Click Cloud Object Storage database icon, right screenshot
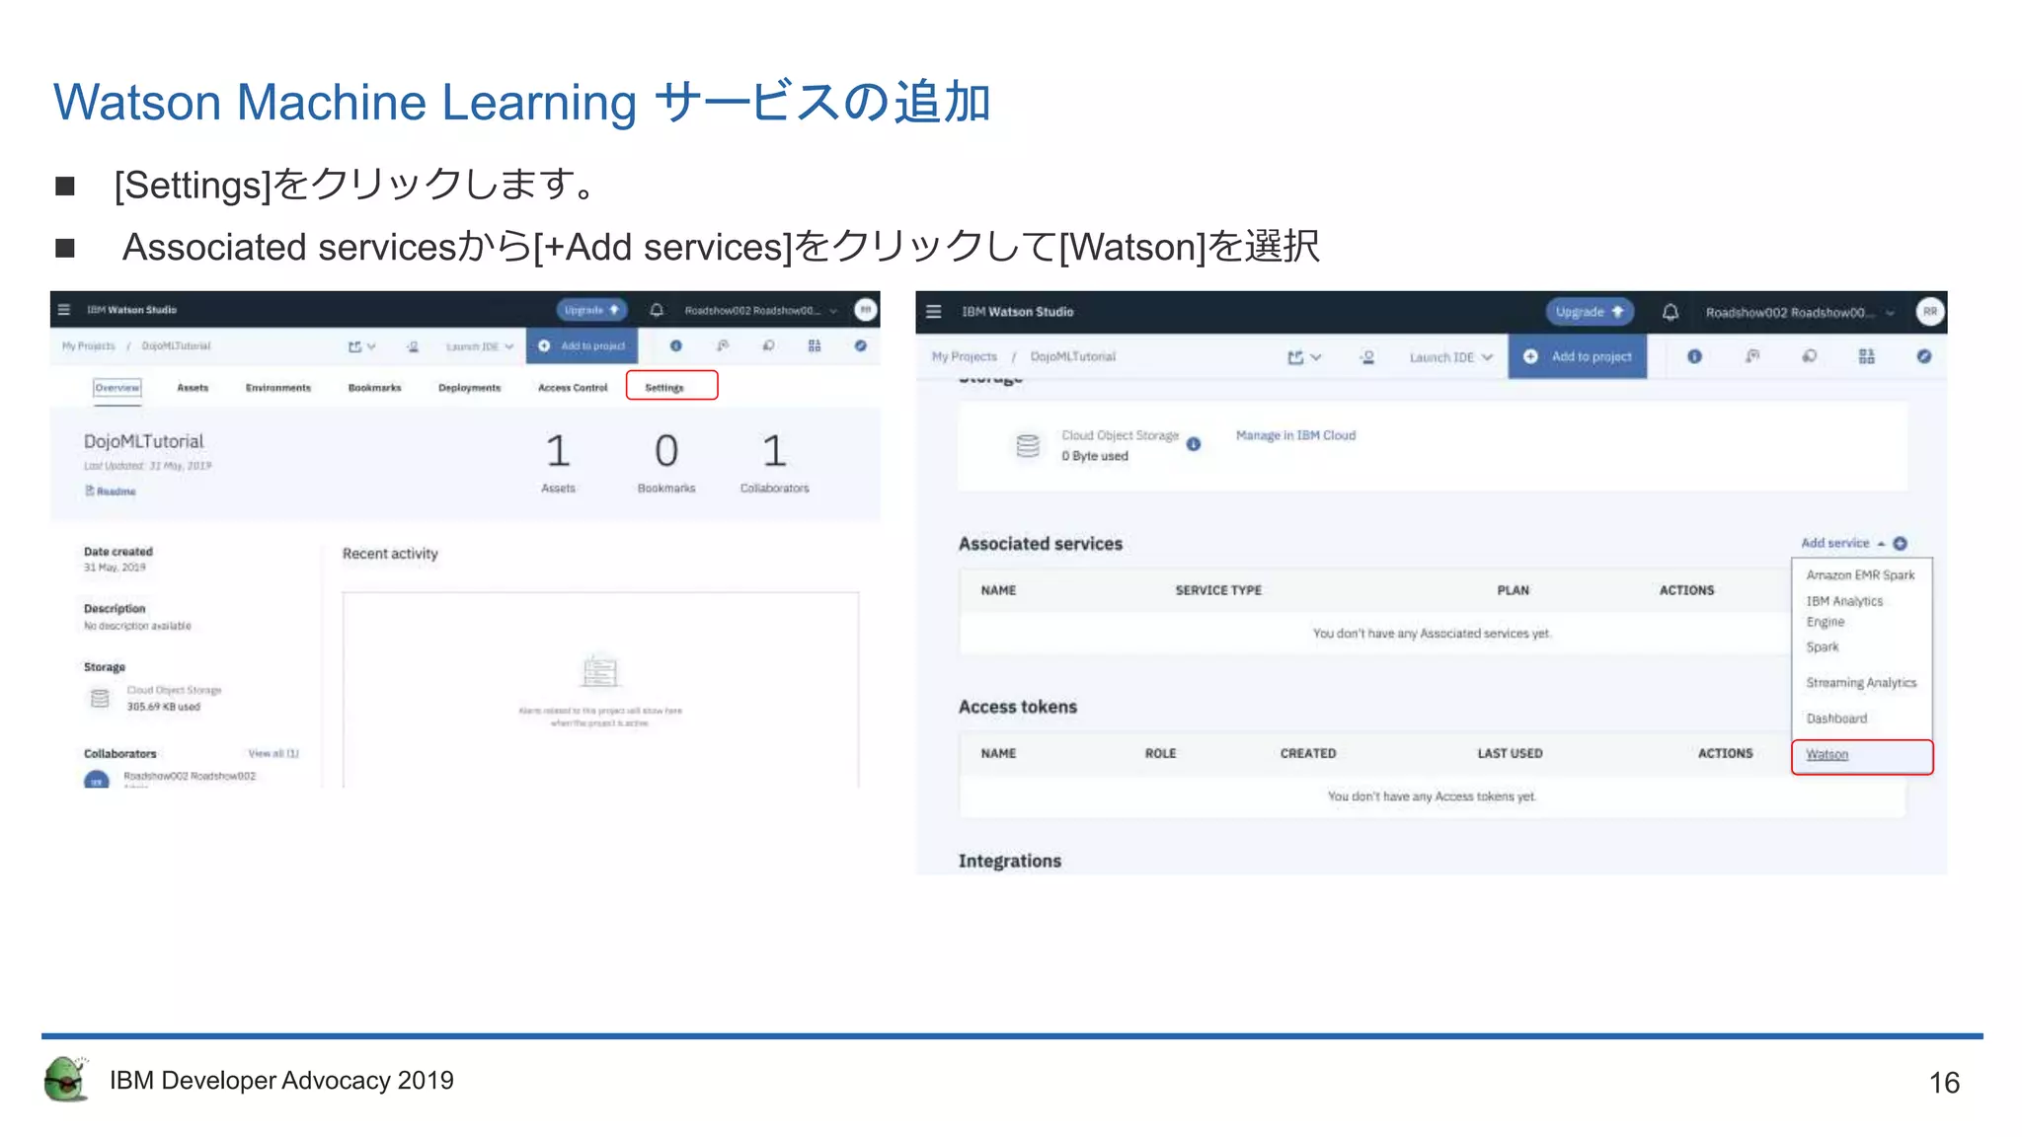This screenshot has height=1137, width=2022. pos(1028,446)
